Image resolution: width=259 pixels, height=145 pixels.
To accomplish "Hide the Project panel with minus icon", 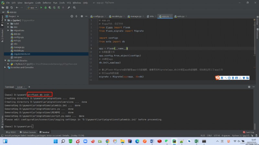I will coord(86,16).
